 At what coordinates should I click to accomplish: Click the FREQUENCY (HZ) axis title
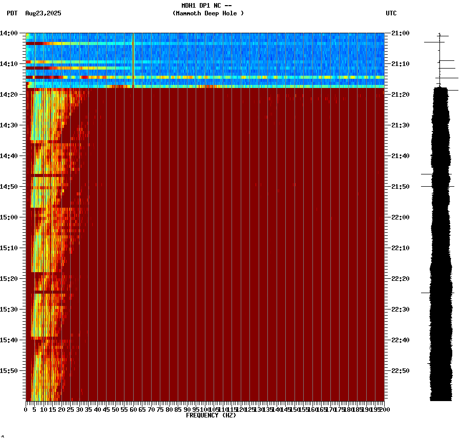click(211, 416)
